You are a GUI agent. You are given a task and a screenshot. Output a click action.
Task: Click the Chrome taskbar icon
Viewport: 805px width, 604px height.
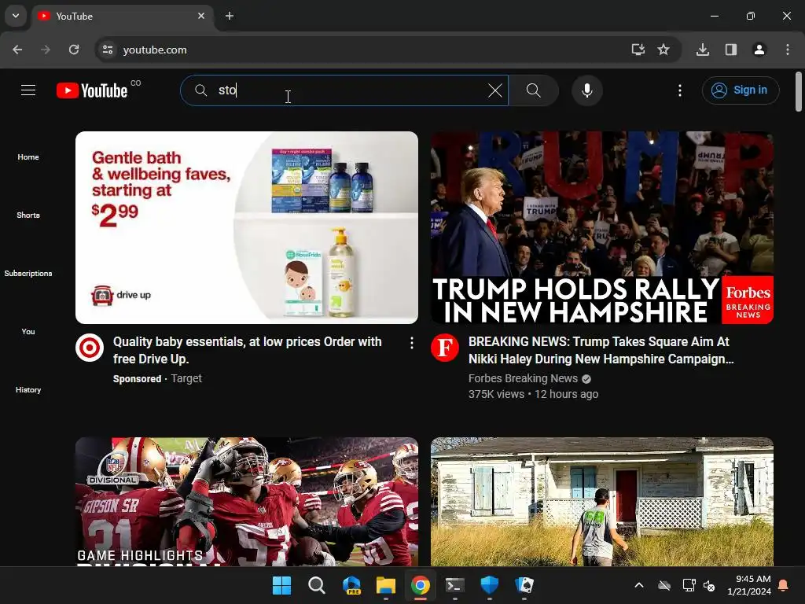point(420,585)
